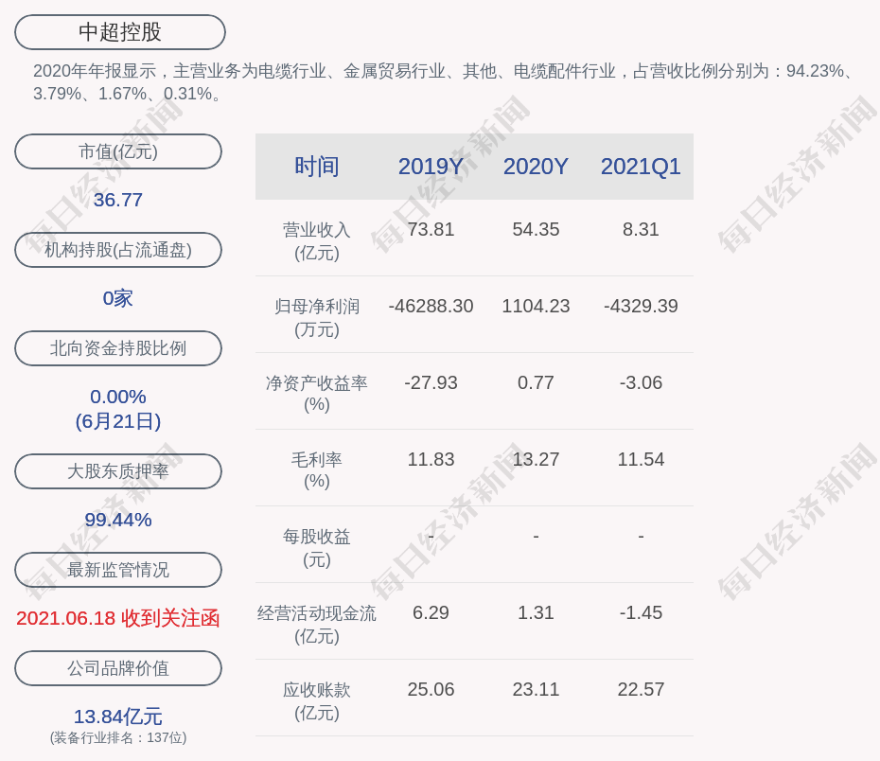
Task: Click revenue value 8.31
Action: pos(641,230)
